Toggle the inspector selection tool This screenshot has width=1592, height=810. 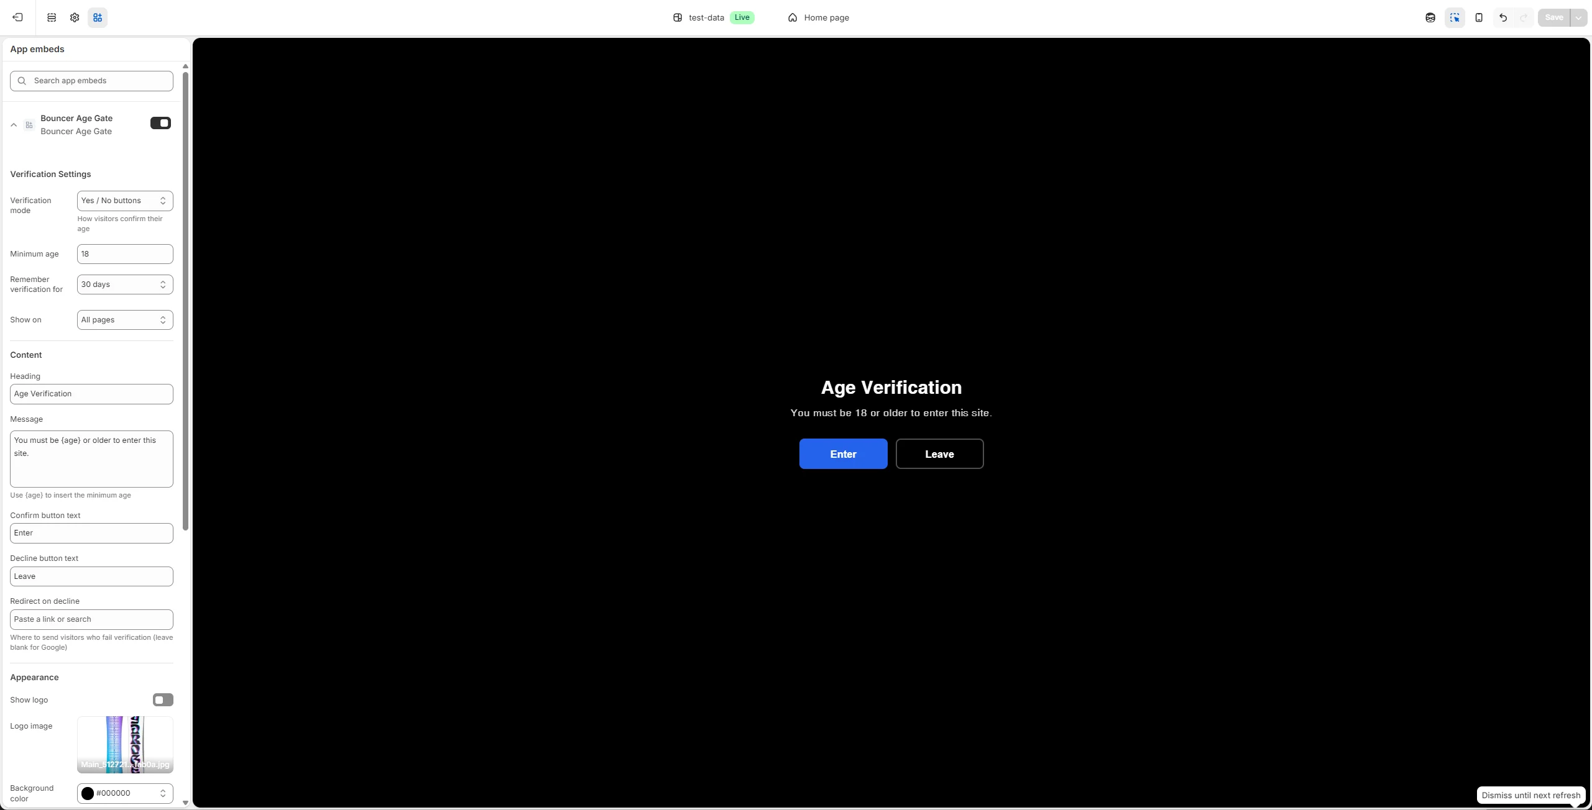(x=1455, y=17)
